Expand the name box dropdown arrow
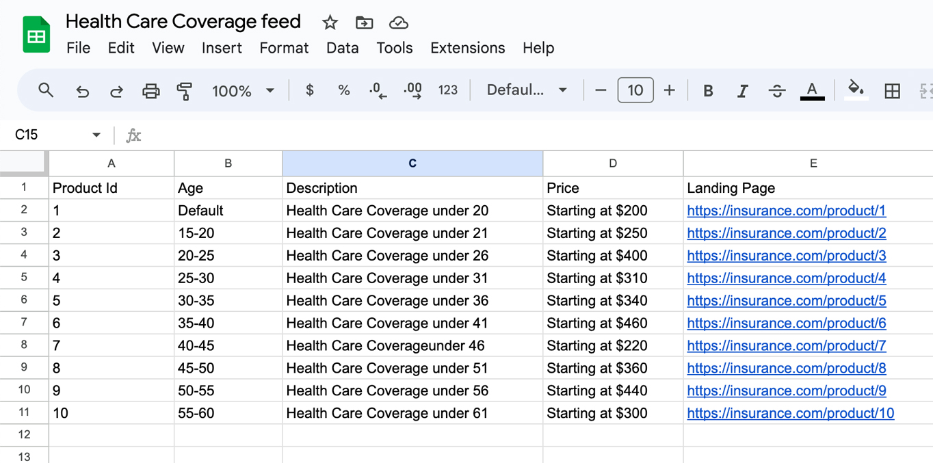 coord(96,135)
